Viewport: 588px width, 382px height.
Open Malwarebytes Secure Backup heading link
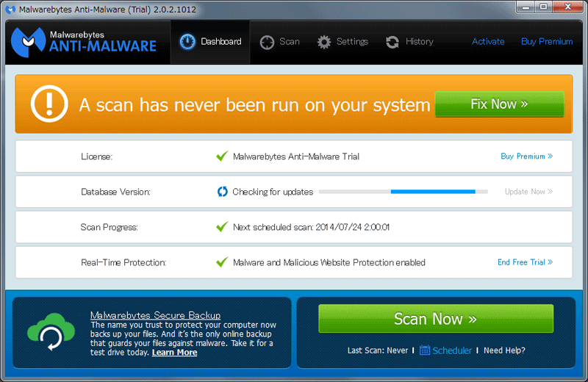[155, 315]
